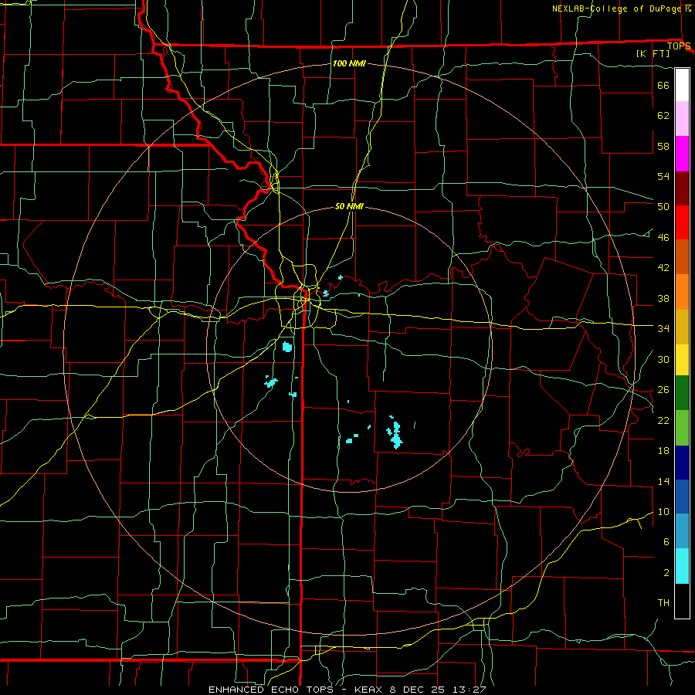Click the black TH legend swatch

682,601
